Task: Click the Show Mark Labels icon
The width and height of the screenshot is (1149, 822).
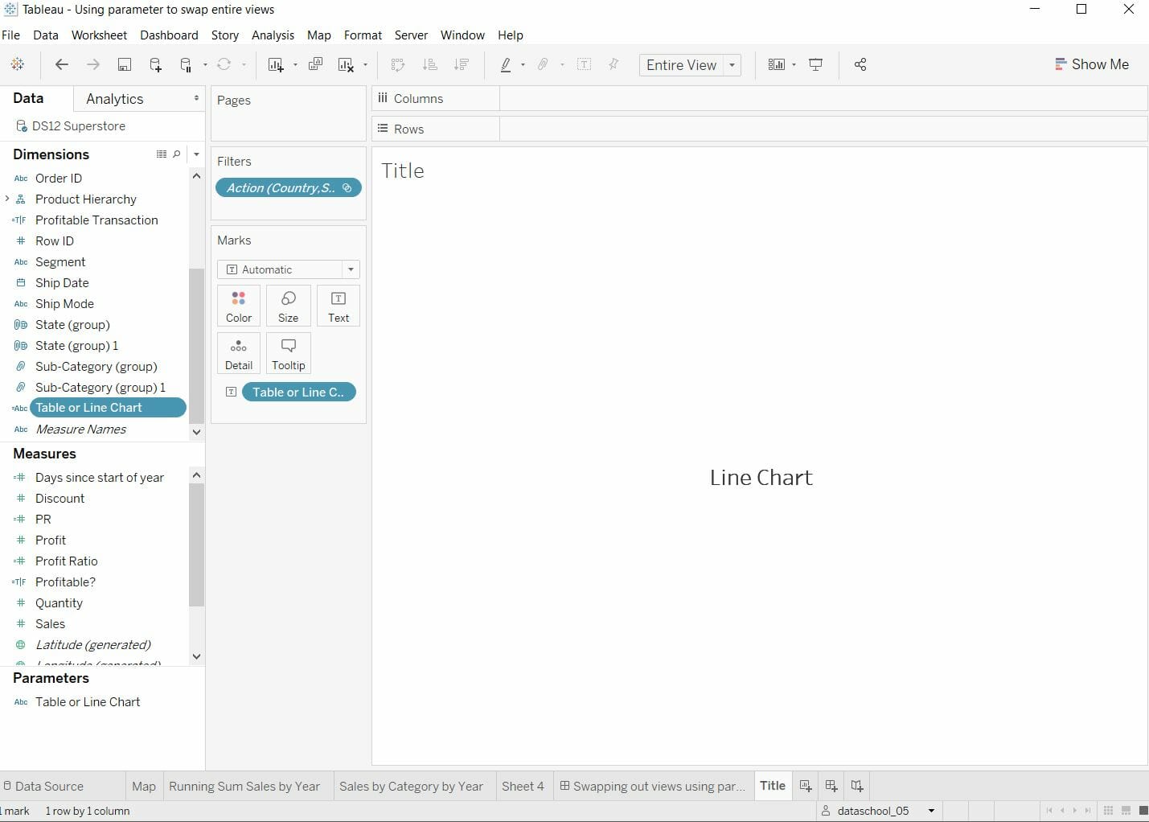Action: (x=585, y=64)
